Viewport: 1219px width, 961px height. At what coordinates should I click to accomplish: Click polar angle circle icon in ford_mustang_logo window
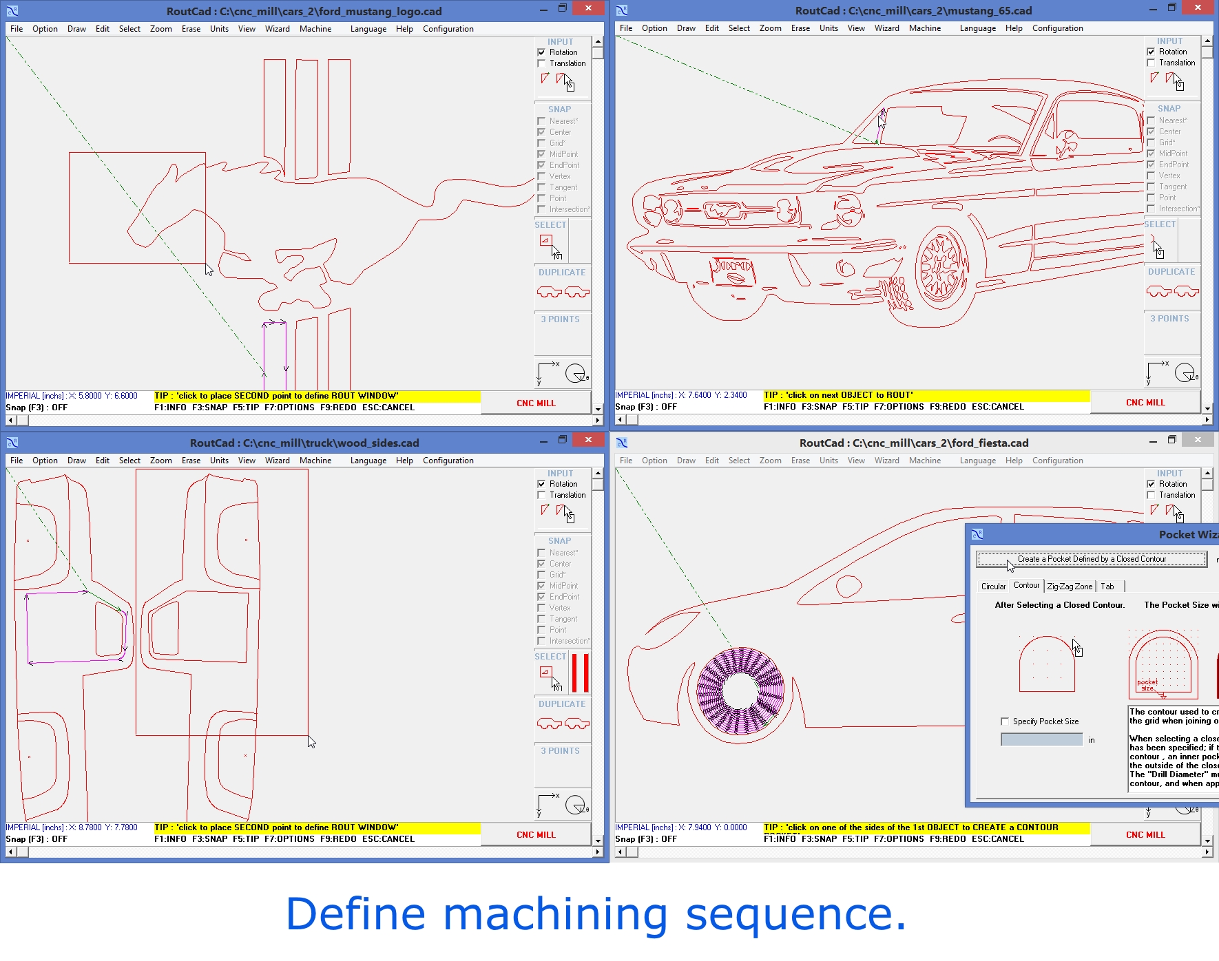coord(576,373)
